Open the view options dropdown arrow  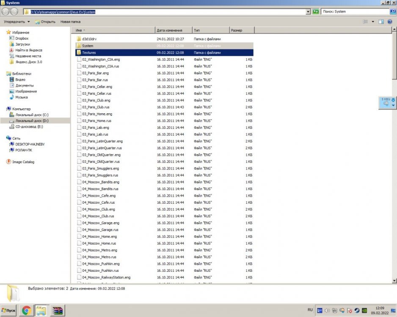point(373,22)
